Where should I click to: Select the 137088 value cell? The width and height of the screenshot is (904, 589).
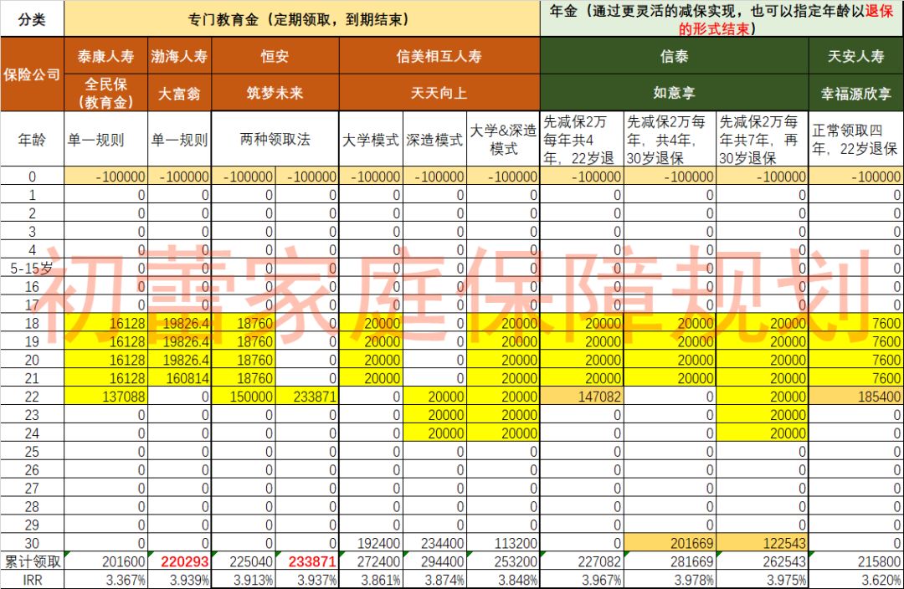(106, 397)
